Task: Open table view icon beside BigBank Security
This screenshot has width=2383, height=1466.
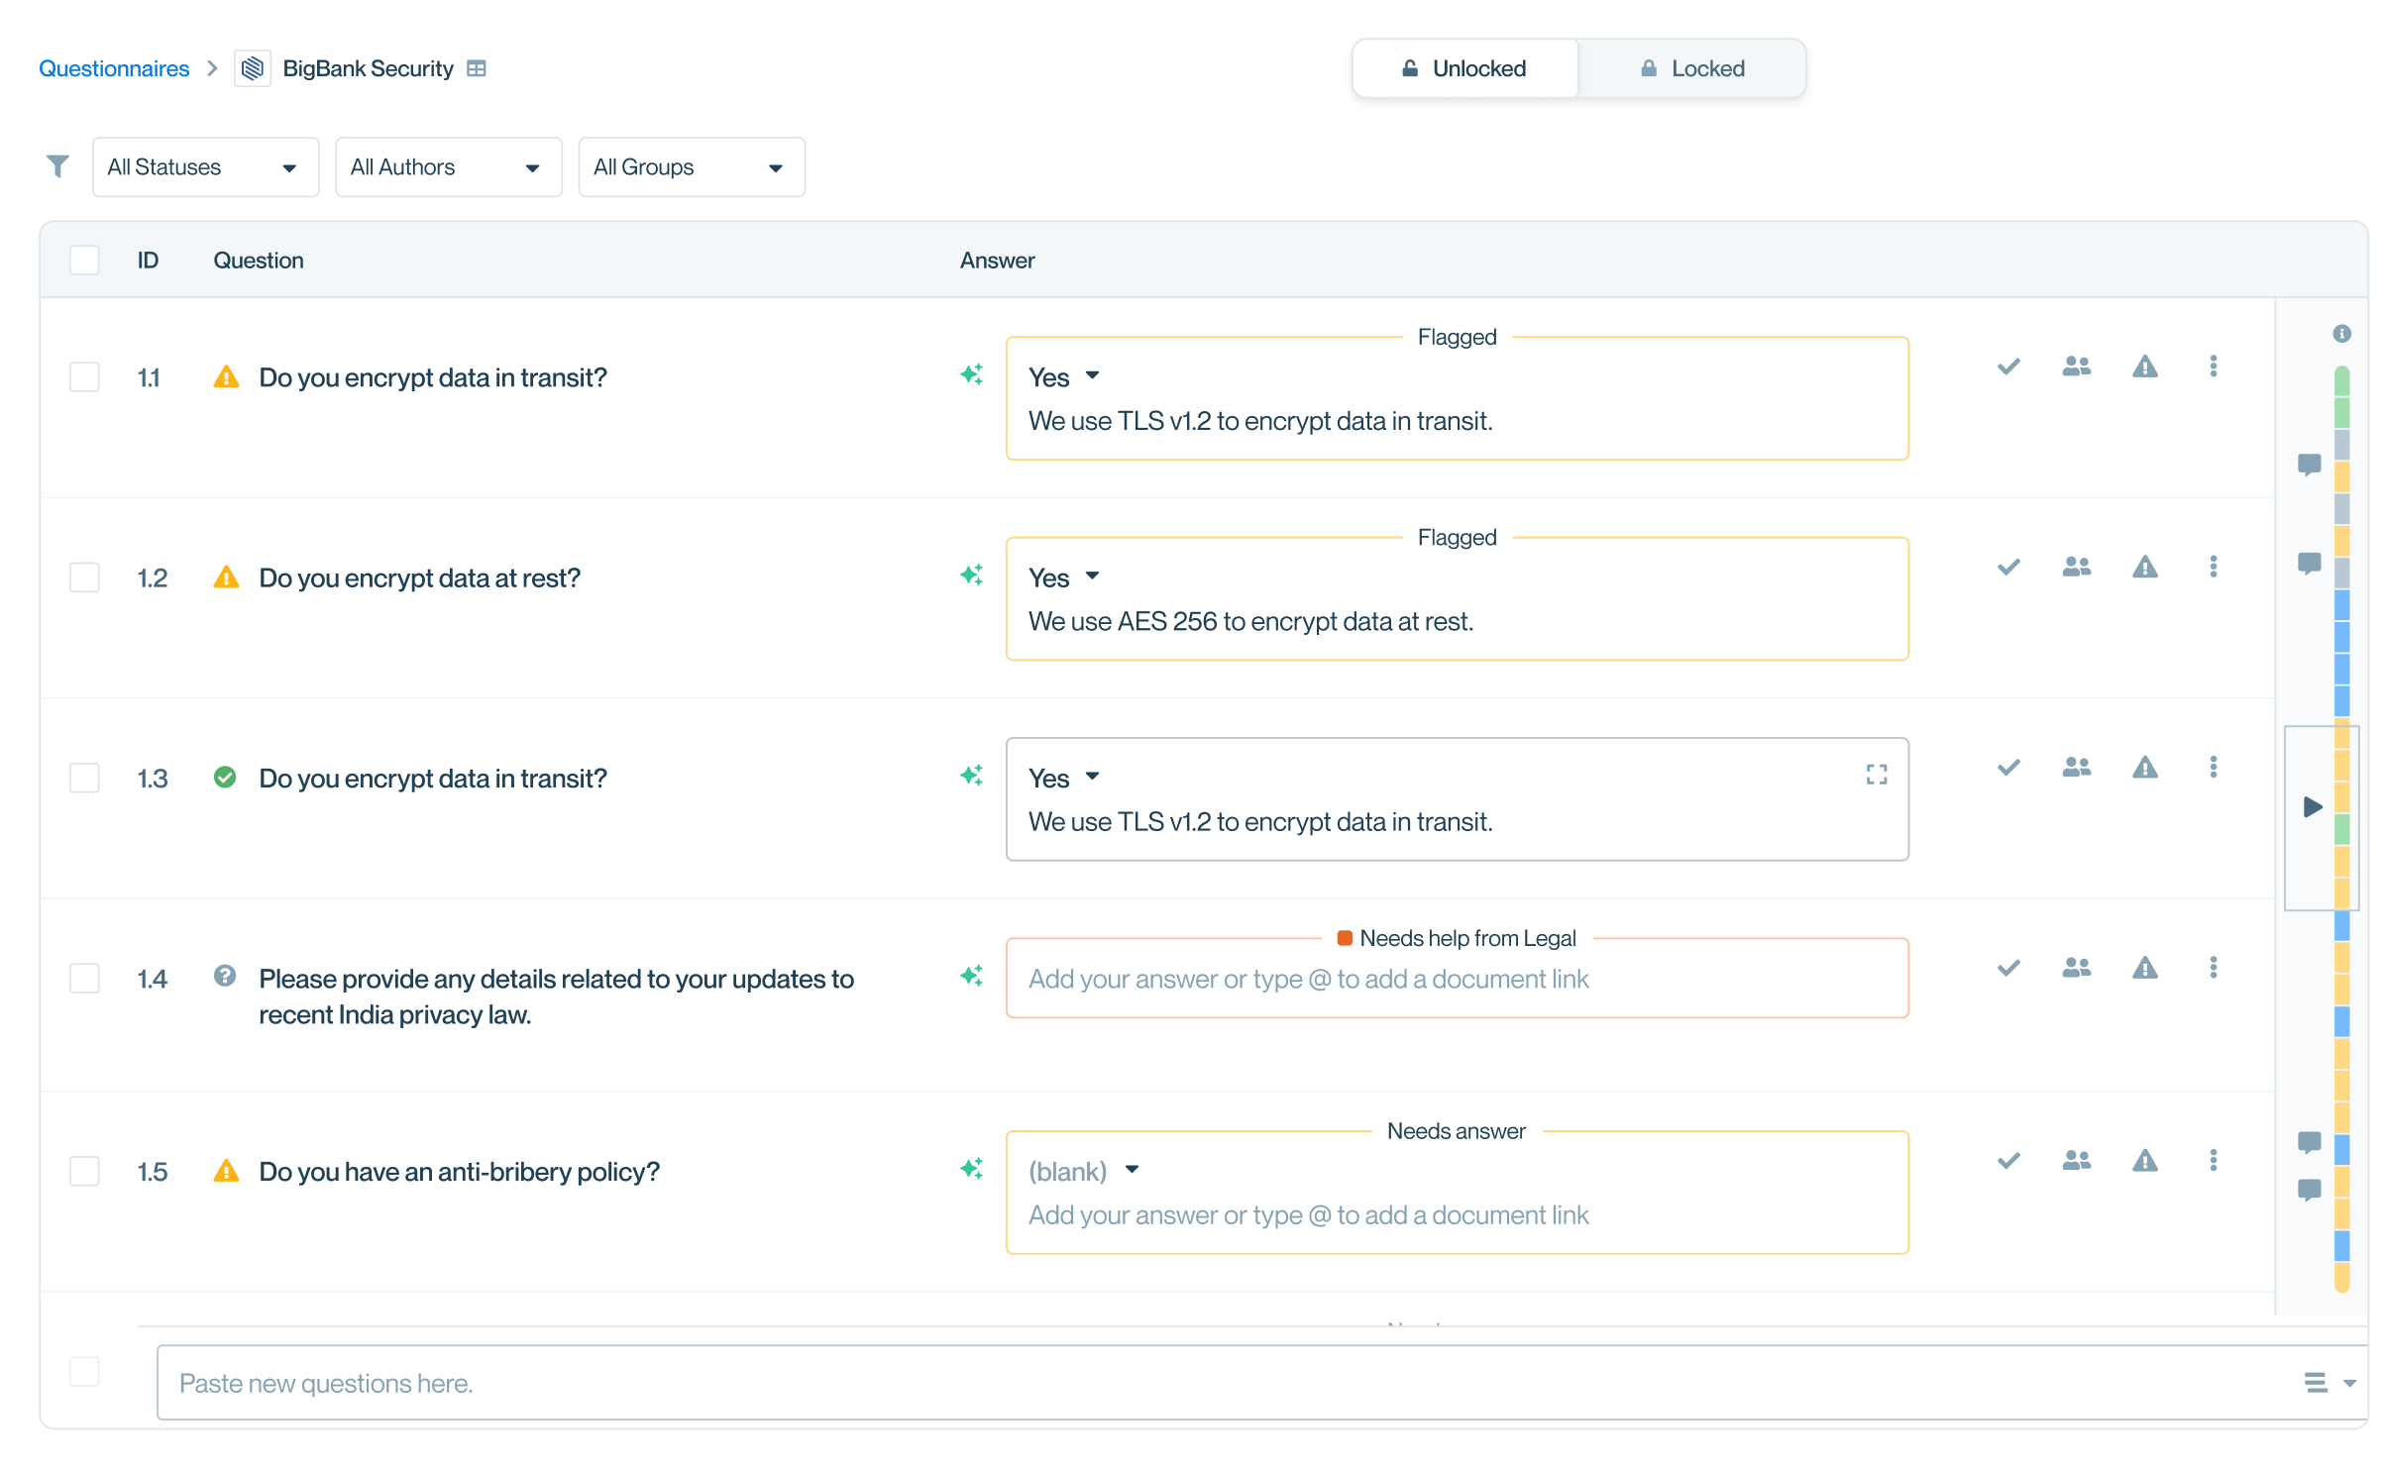Action: 477,68
